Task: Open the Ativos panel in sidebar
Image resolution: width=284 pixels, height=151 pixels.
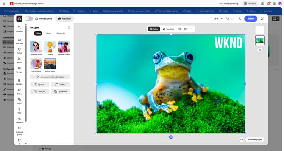Action: pyautogui.click(x=19, y=60)
